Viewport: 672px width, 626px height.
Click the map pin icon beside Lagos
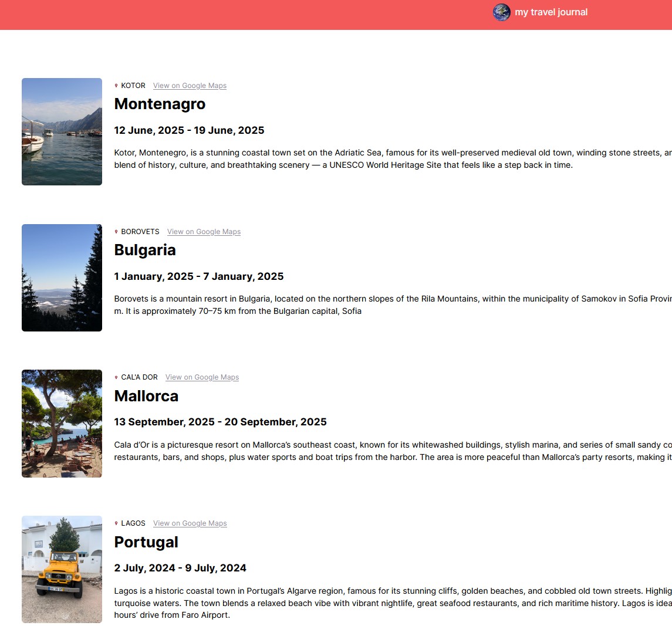pyautogui.click(x=116, y=523)
